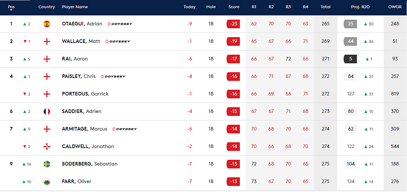The height and width of the screenshot is (192, 407).
Task: Click the Total value 265 for Otaegui
Action: tap(325, 24)
